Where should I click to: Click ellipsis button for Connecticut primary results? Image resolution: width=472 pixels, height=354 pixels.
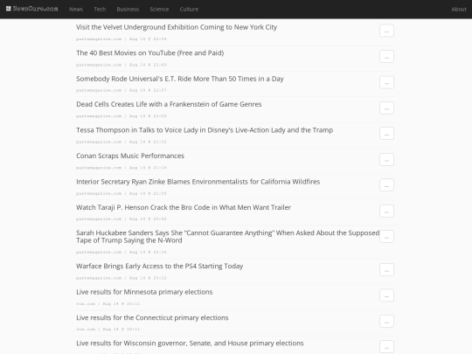pos(387,321)
